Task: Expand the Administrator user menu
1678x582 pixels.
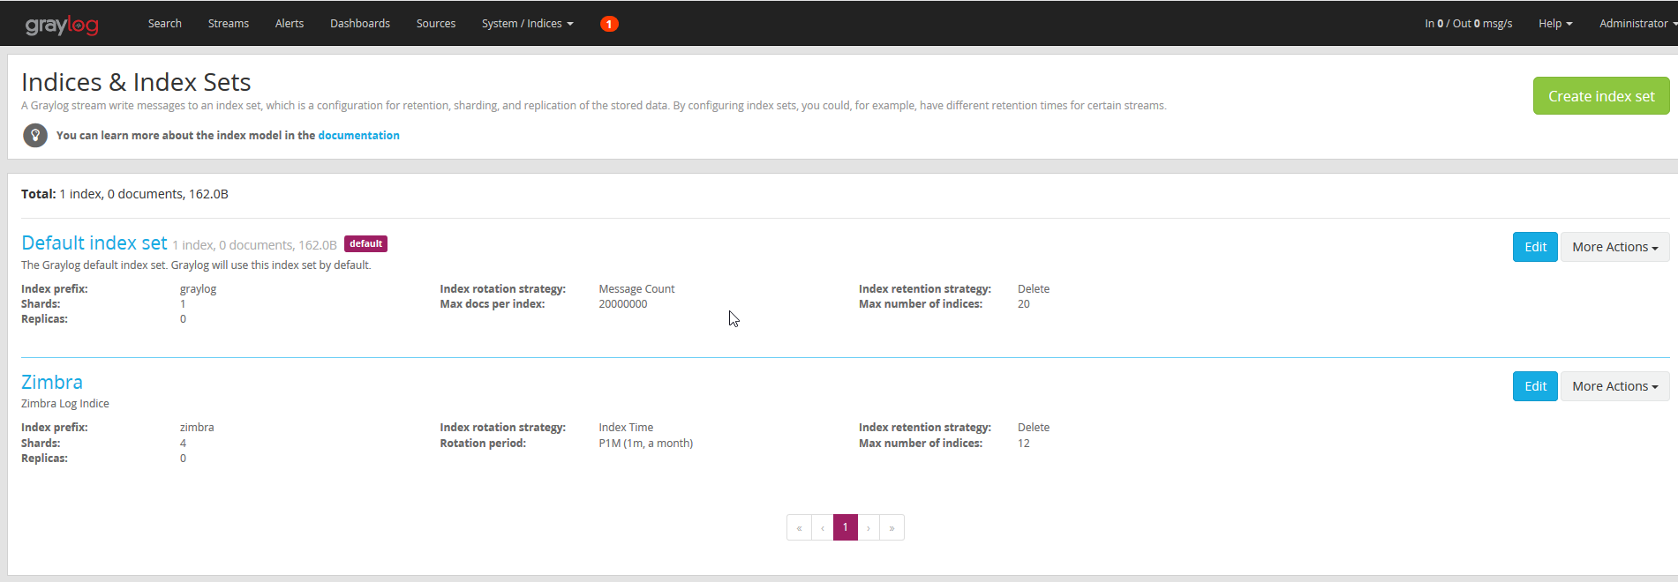Action: click(1637, 24)
